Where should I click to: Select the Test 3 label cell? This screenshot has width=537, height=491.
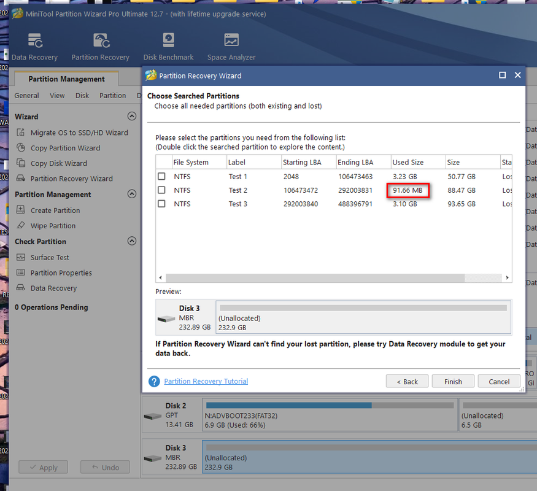238,204
